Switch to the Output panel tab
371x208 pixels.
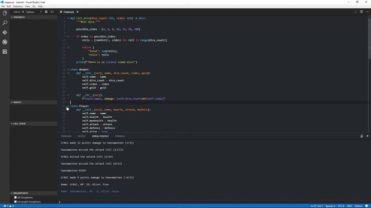point(82,136)
